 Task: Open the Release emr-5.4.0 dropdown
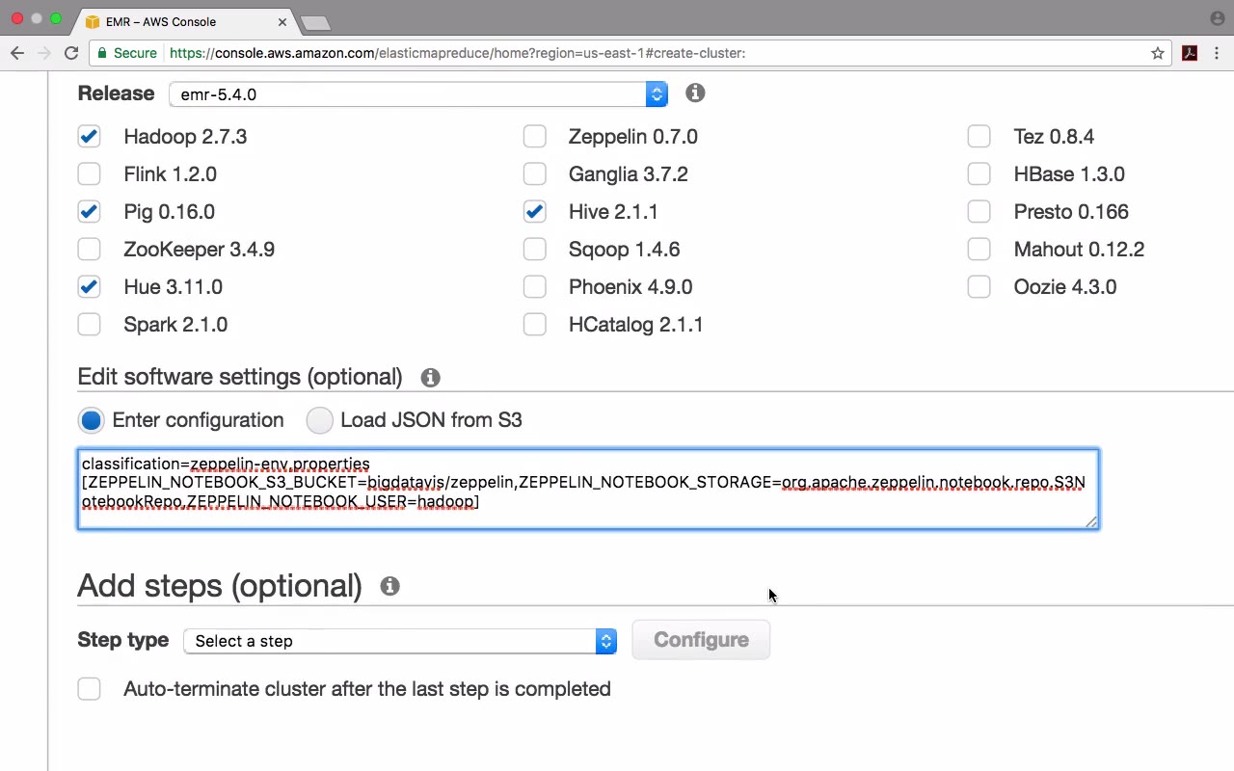click(x=418, y=94)
